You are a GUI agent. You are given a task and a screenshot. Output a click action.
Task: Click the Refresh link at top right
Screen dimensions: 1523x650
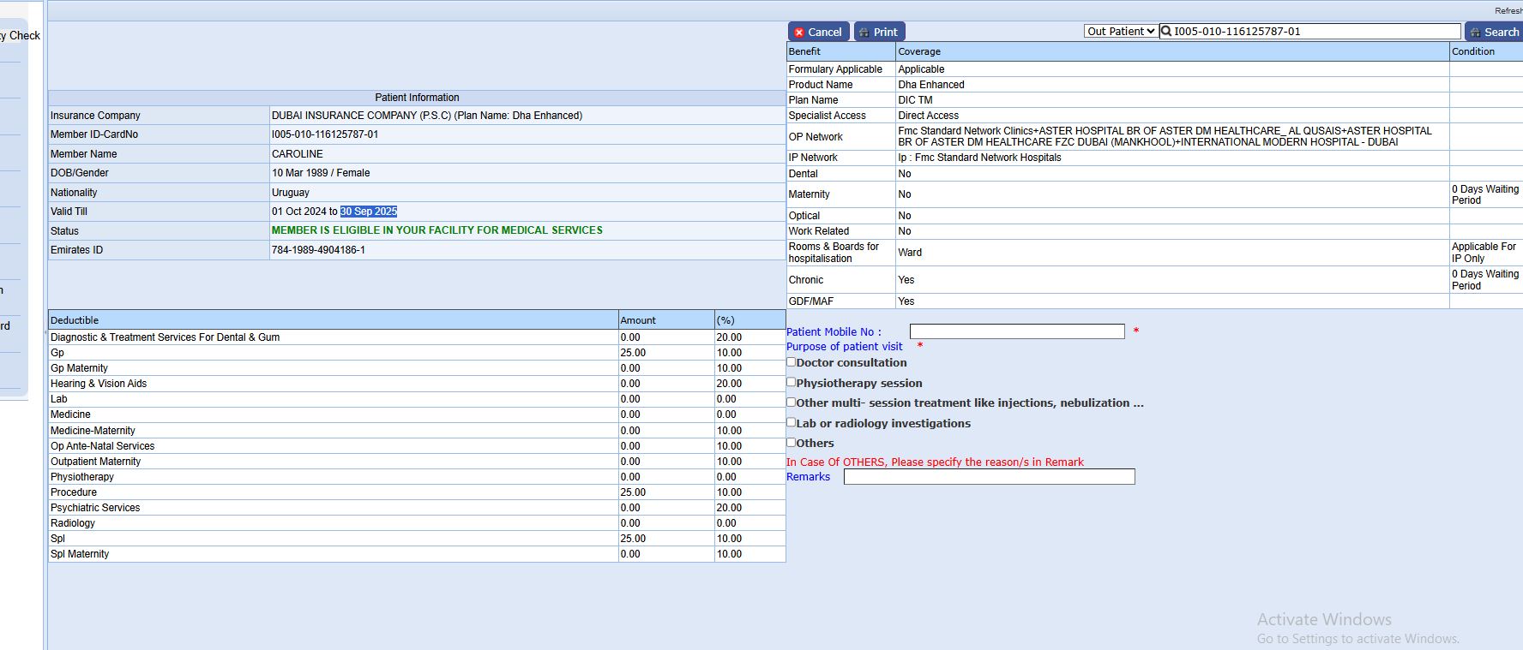point(1508,10)
